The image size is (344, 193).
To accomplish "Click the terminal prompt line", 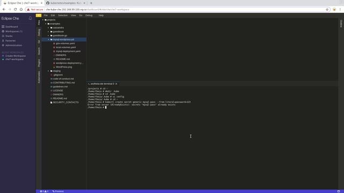I will (97, 107).
